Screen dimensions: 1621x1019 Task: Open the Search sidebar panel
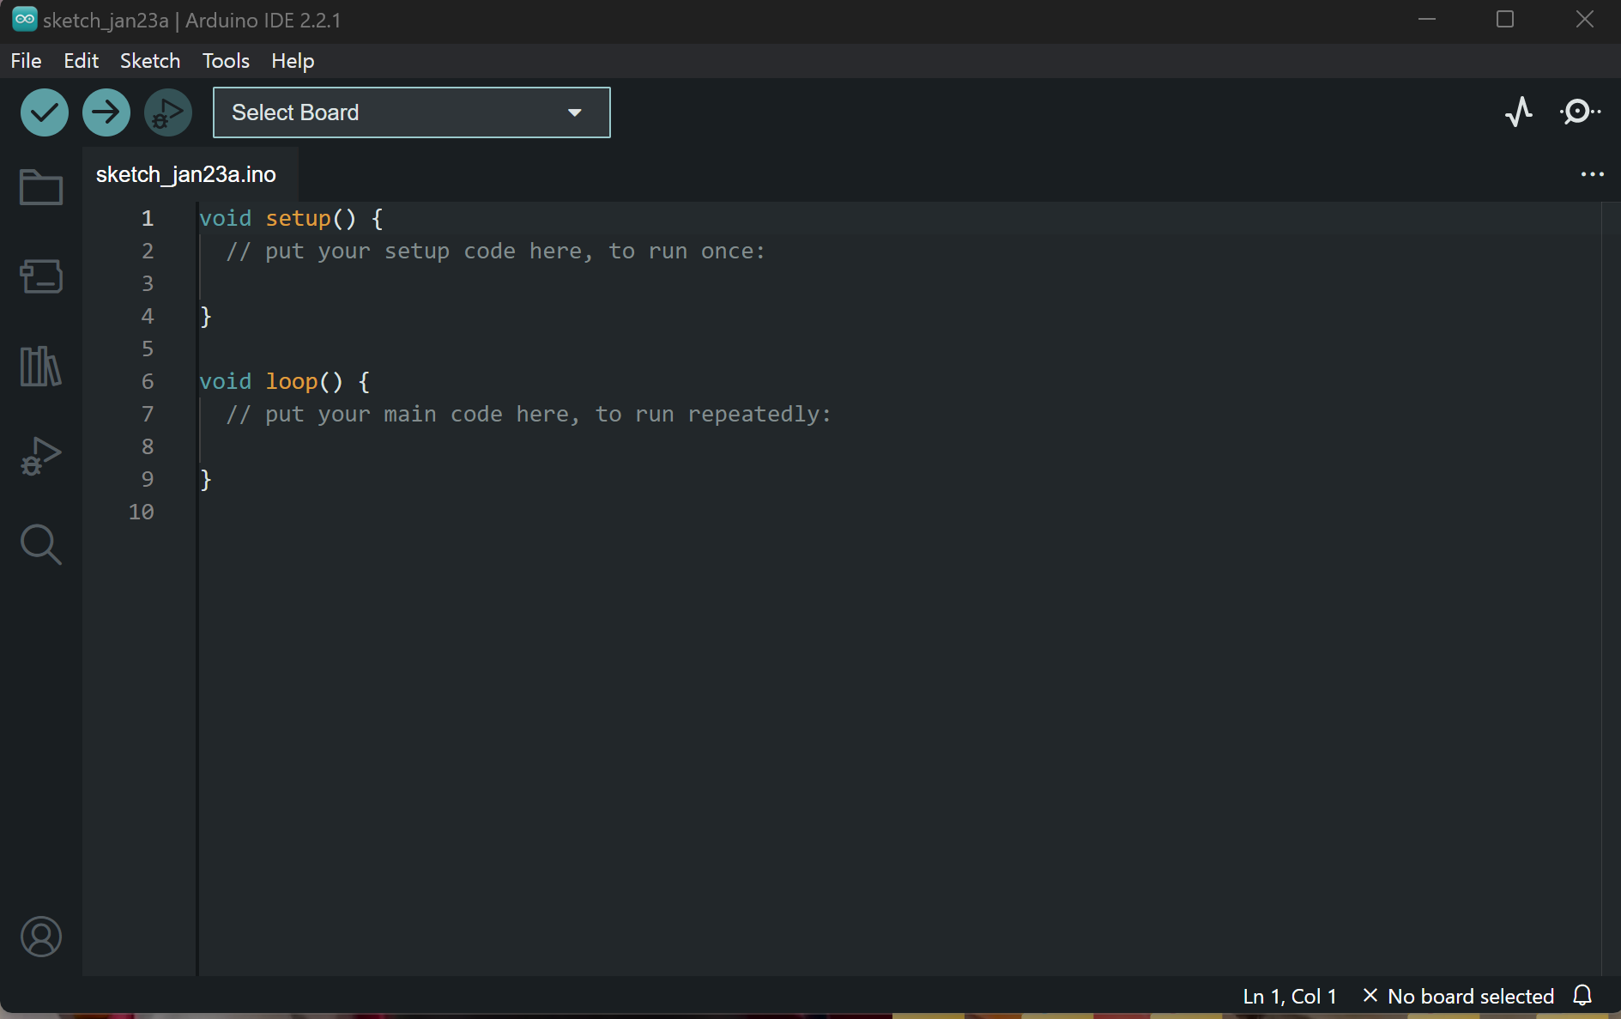[x=41, y=545]
